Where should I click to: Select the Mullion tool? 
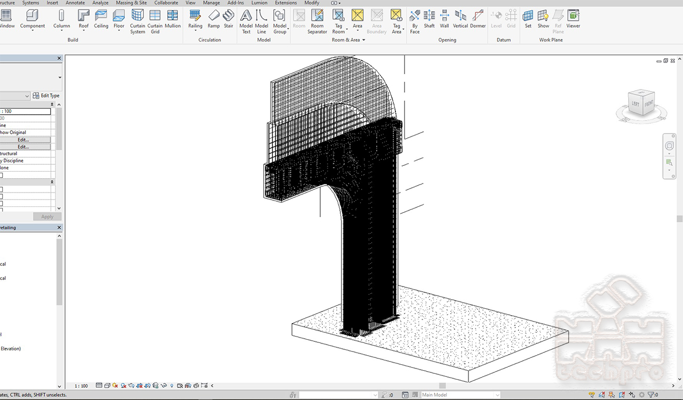[172, 19]
